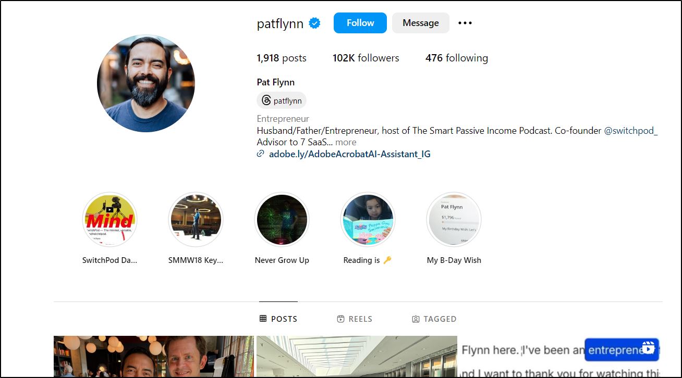The image size is (682, 378).
Task: View the Never Grow Up highlight
Action: 282,219
